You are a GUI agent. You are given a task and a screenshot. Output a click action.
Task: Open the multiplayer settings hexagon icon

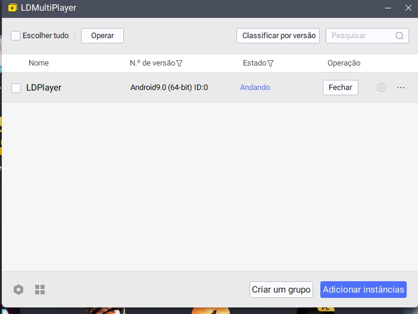pos(19,290)
